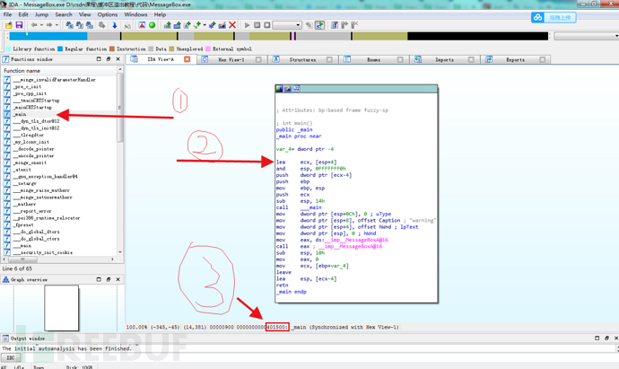The width and height of the screenshot is (619, 369).
Task: Click the blue region of navigation band
Action: click(x=48, y=36)
